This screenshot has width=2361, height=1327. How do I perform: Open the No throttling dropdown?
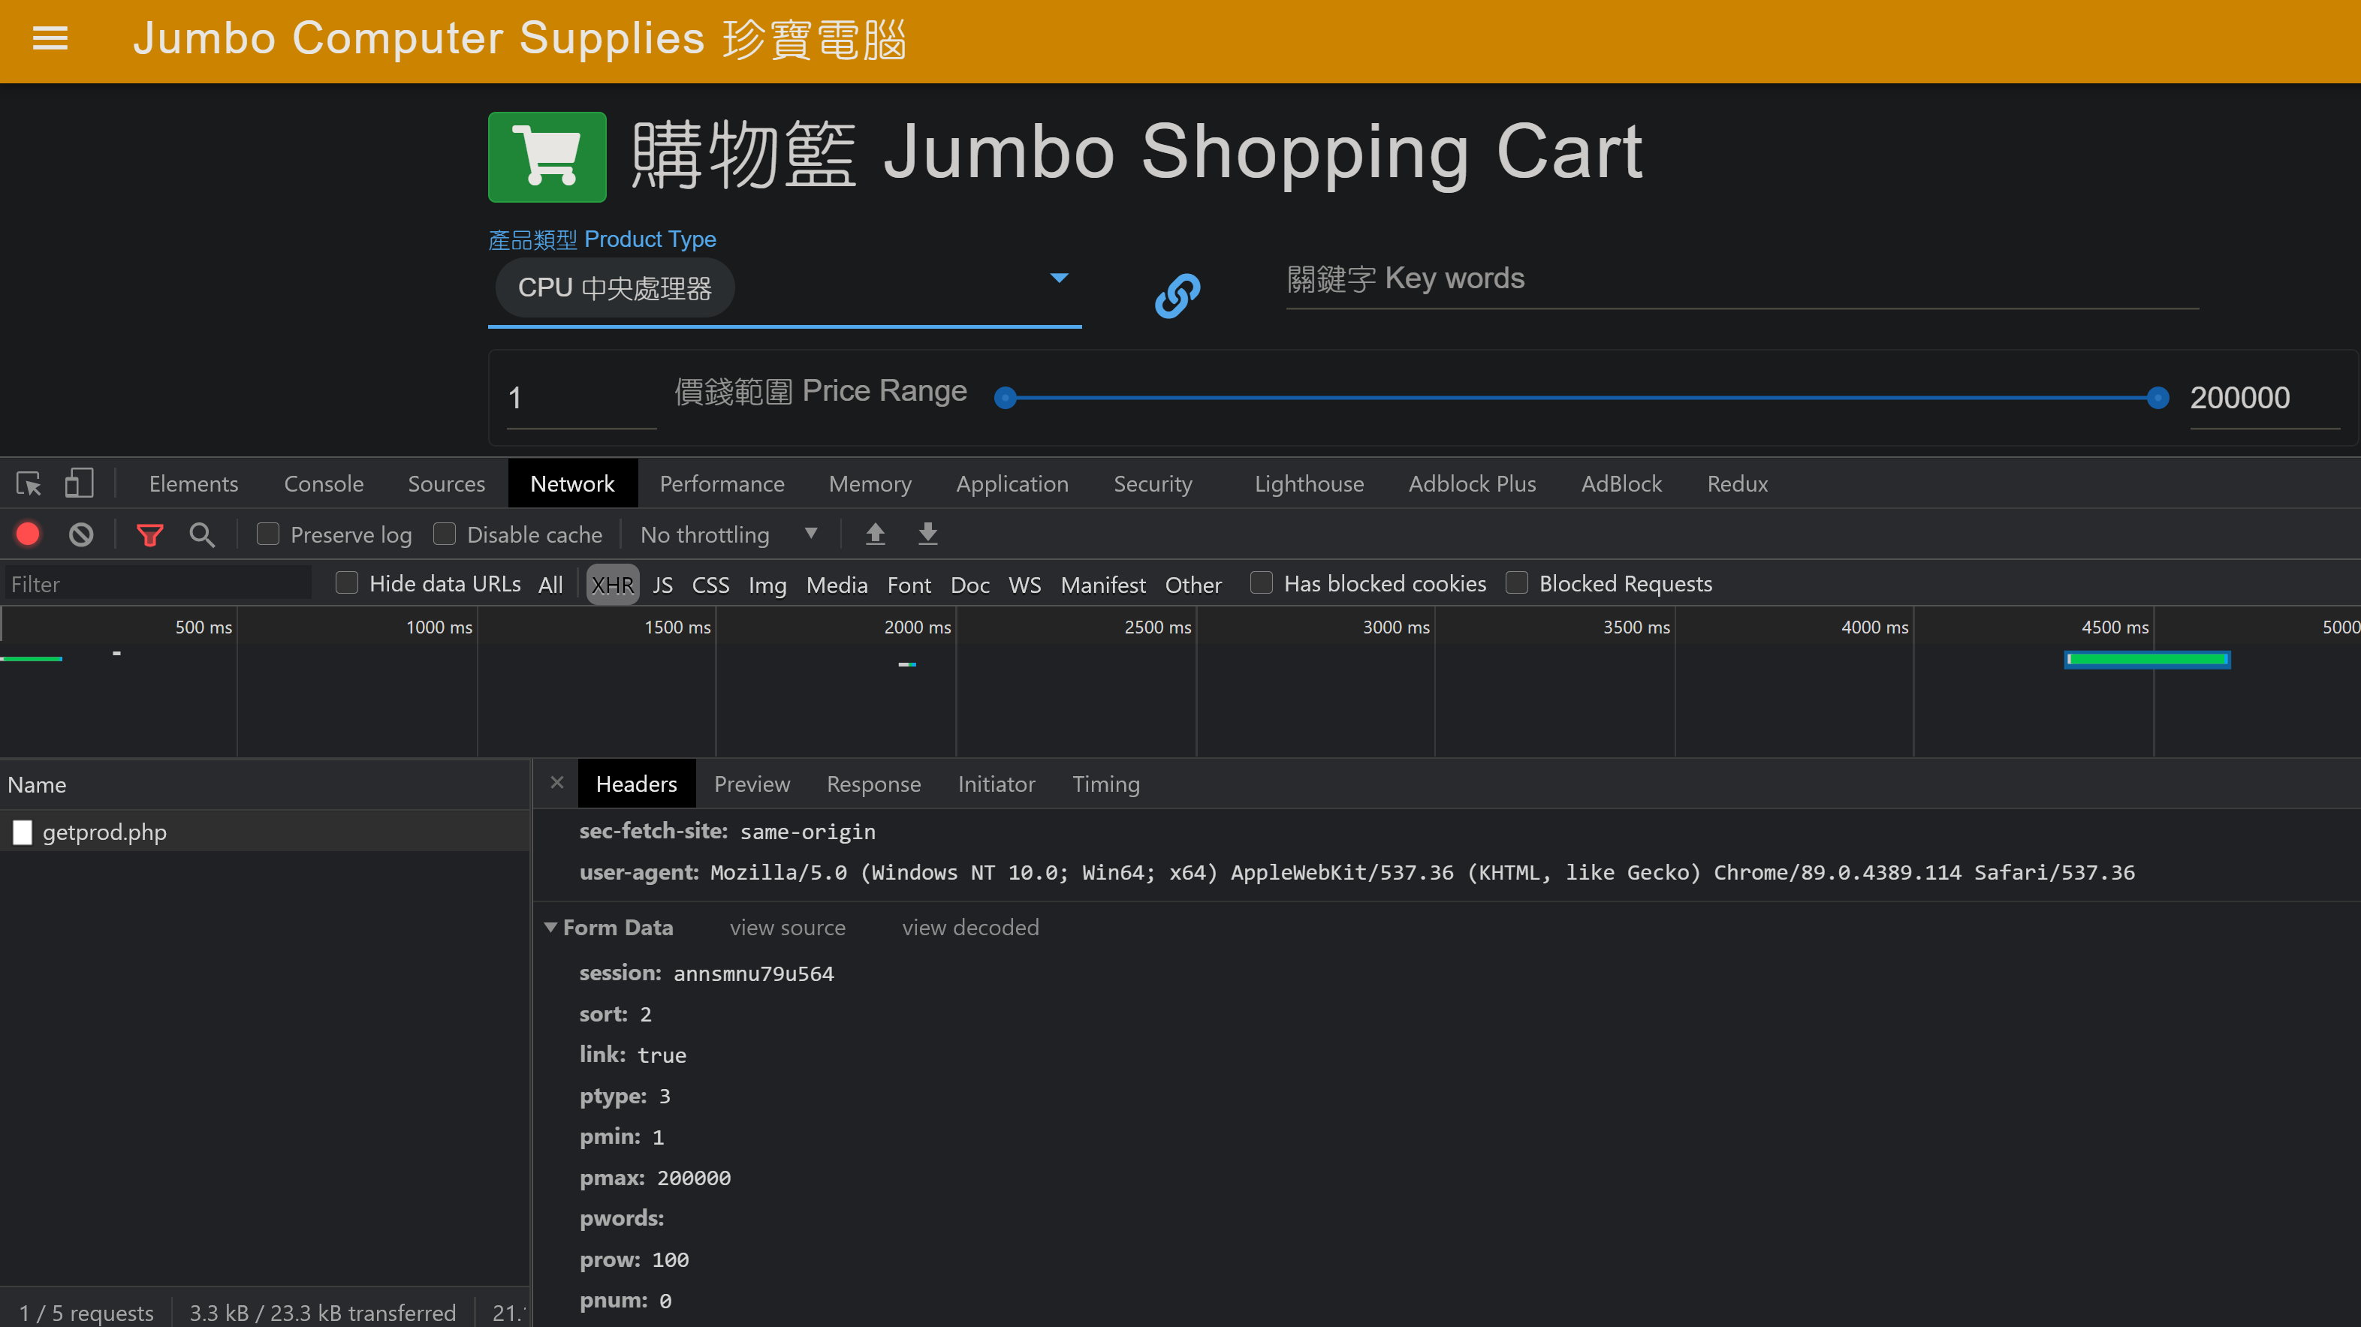coord(730,534)
